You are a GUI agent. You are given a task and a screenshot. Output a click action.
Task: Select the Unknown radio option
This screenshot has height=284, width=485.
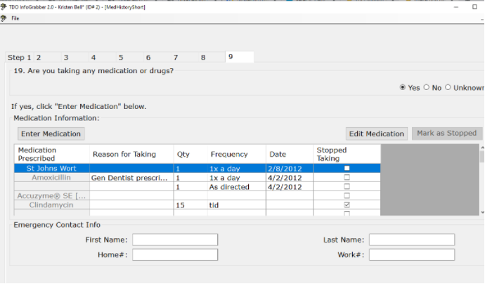[x=448, y=88]
